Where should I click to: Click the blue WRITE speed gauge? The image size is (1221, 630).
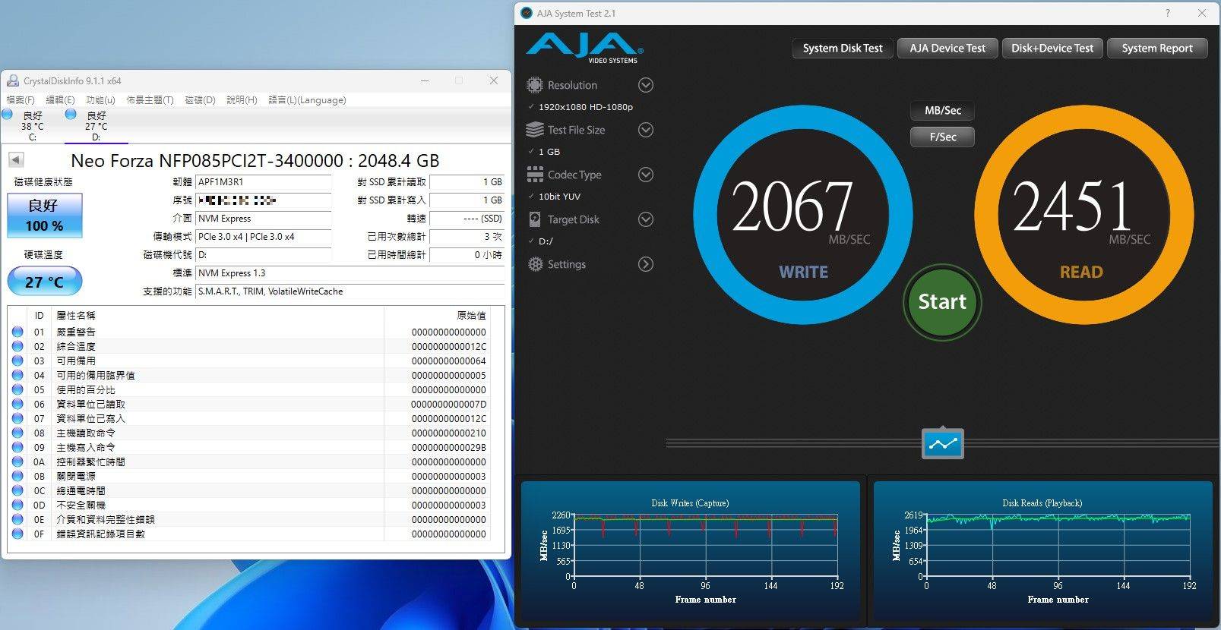802,215
